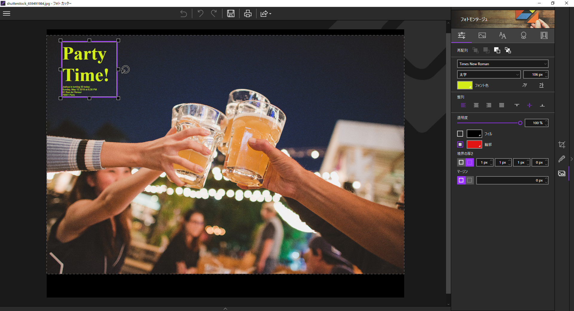Image resolution: width=574 pixels, height=311 pixels.
Task: Click the Save icon in the top toolbar
Action: coord(230,13)
